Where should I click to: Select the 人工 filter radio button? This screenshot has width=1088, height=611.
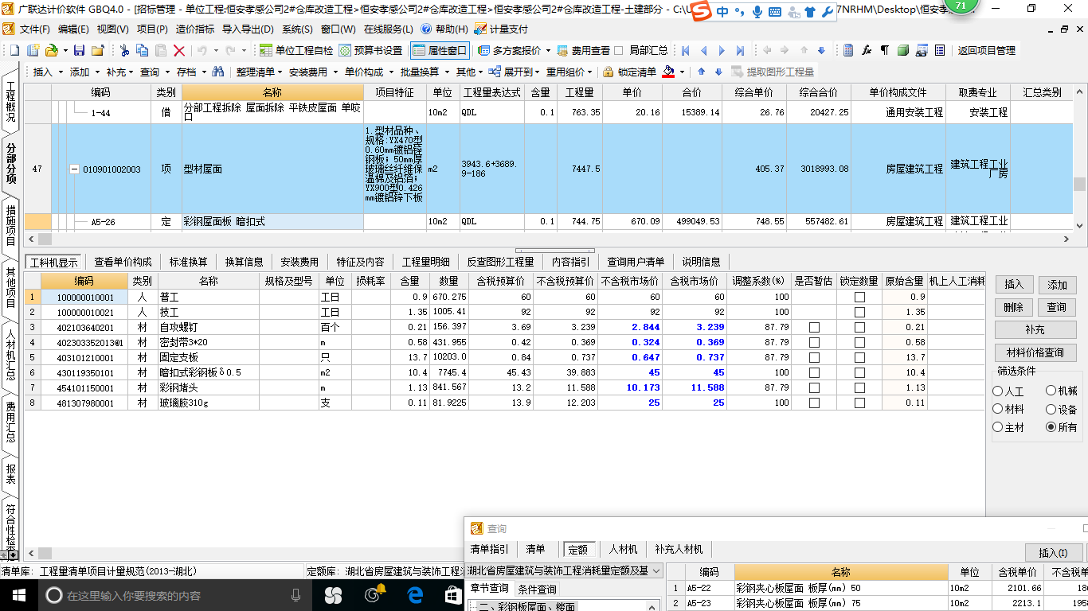(998, 391)
